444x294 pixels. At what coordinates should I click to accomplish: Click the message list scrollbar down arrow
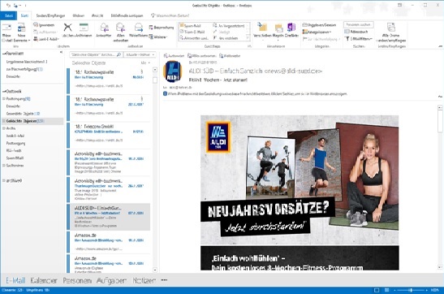tap(155, 270)
